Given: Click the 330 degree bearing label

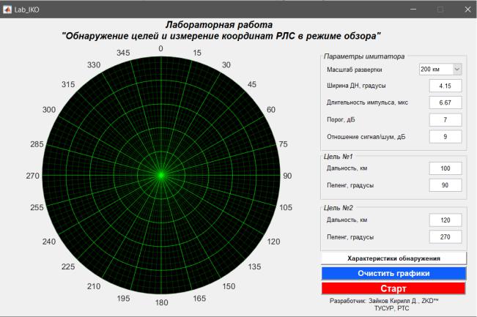Looking at the screenshot, I should pos(94,64).
